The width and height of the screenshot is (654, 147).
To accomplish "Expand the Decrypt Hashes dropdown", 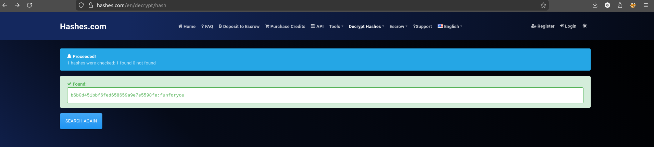I will click(x=366, y=26).
